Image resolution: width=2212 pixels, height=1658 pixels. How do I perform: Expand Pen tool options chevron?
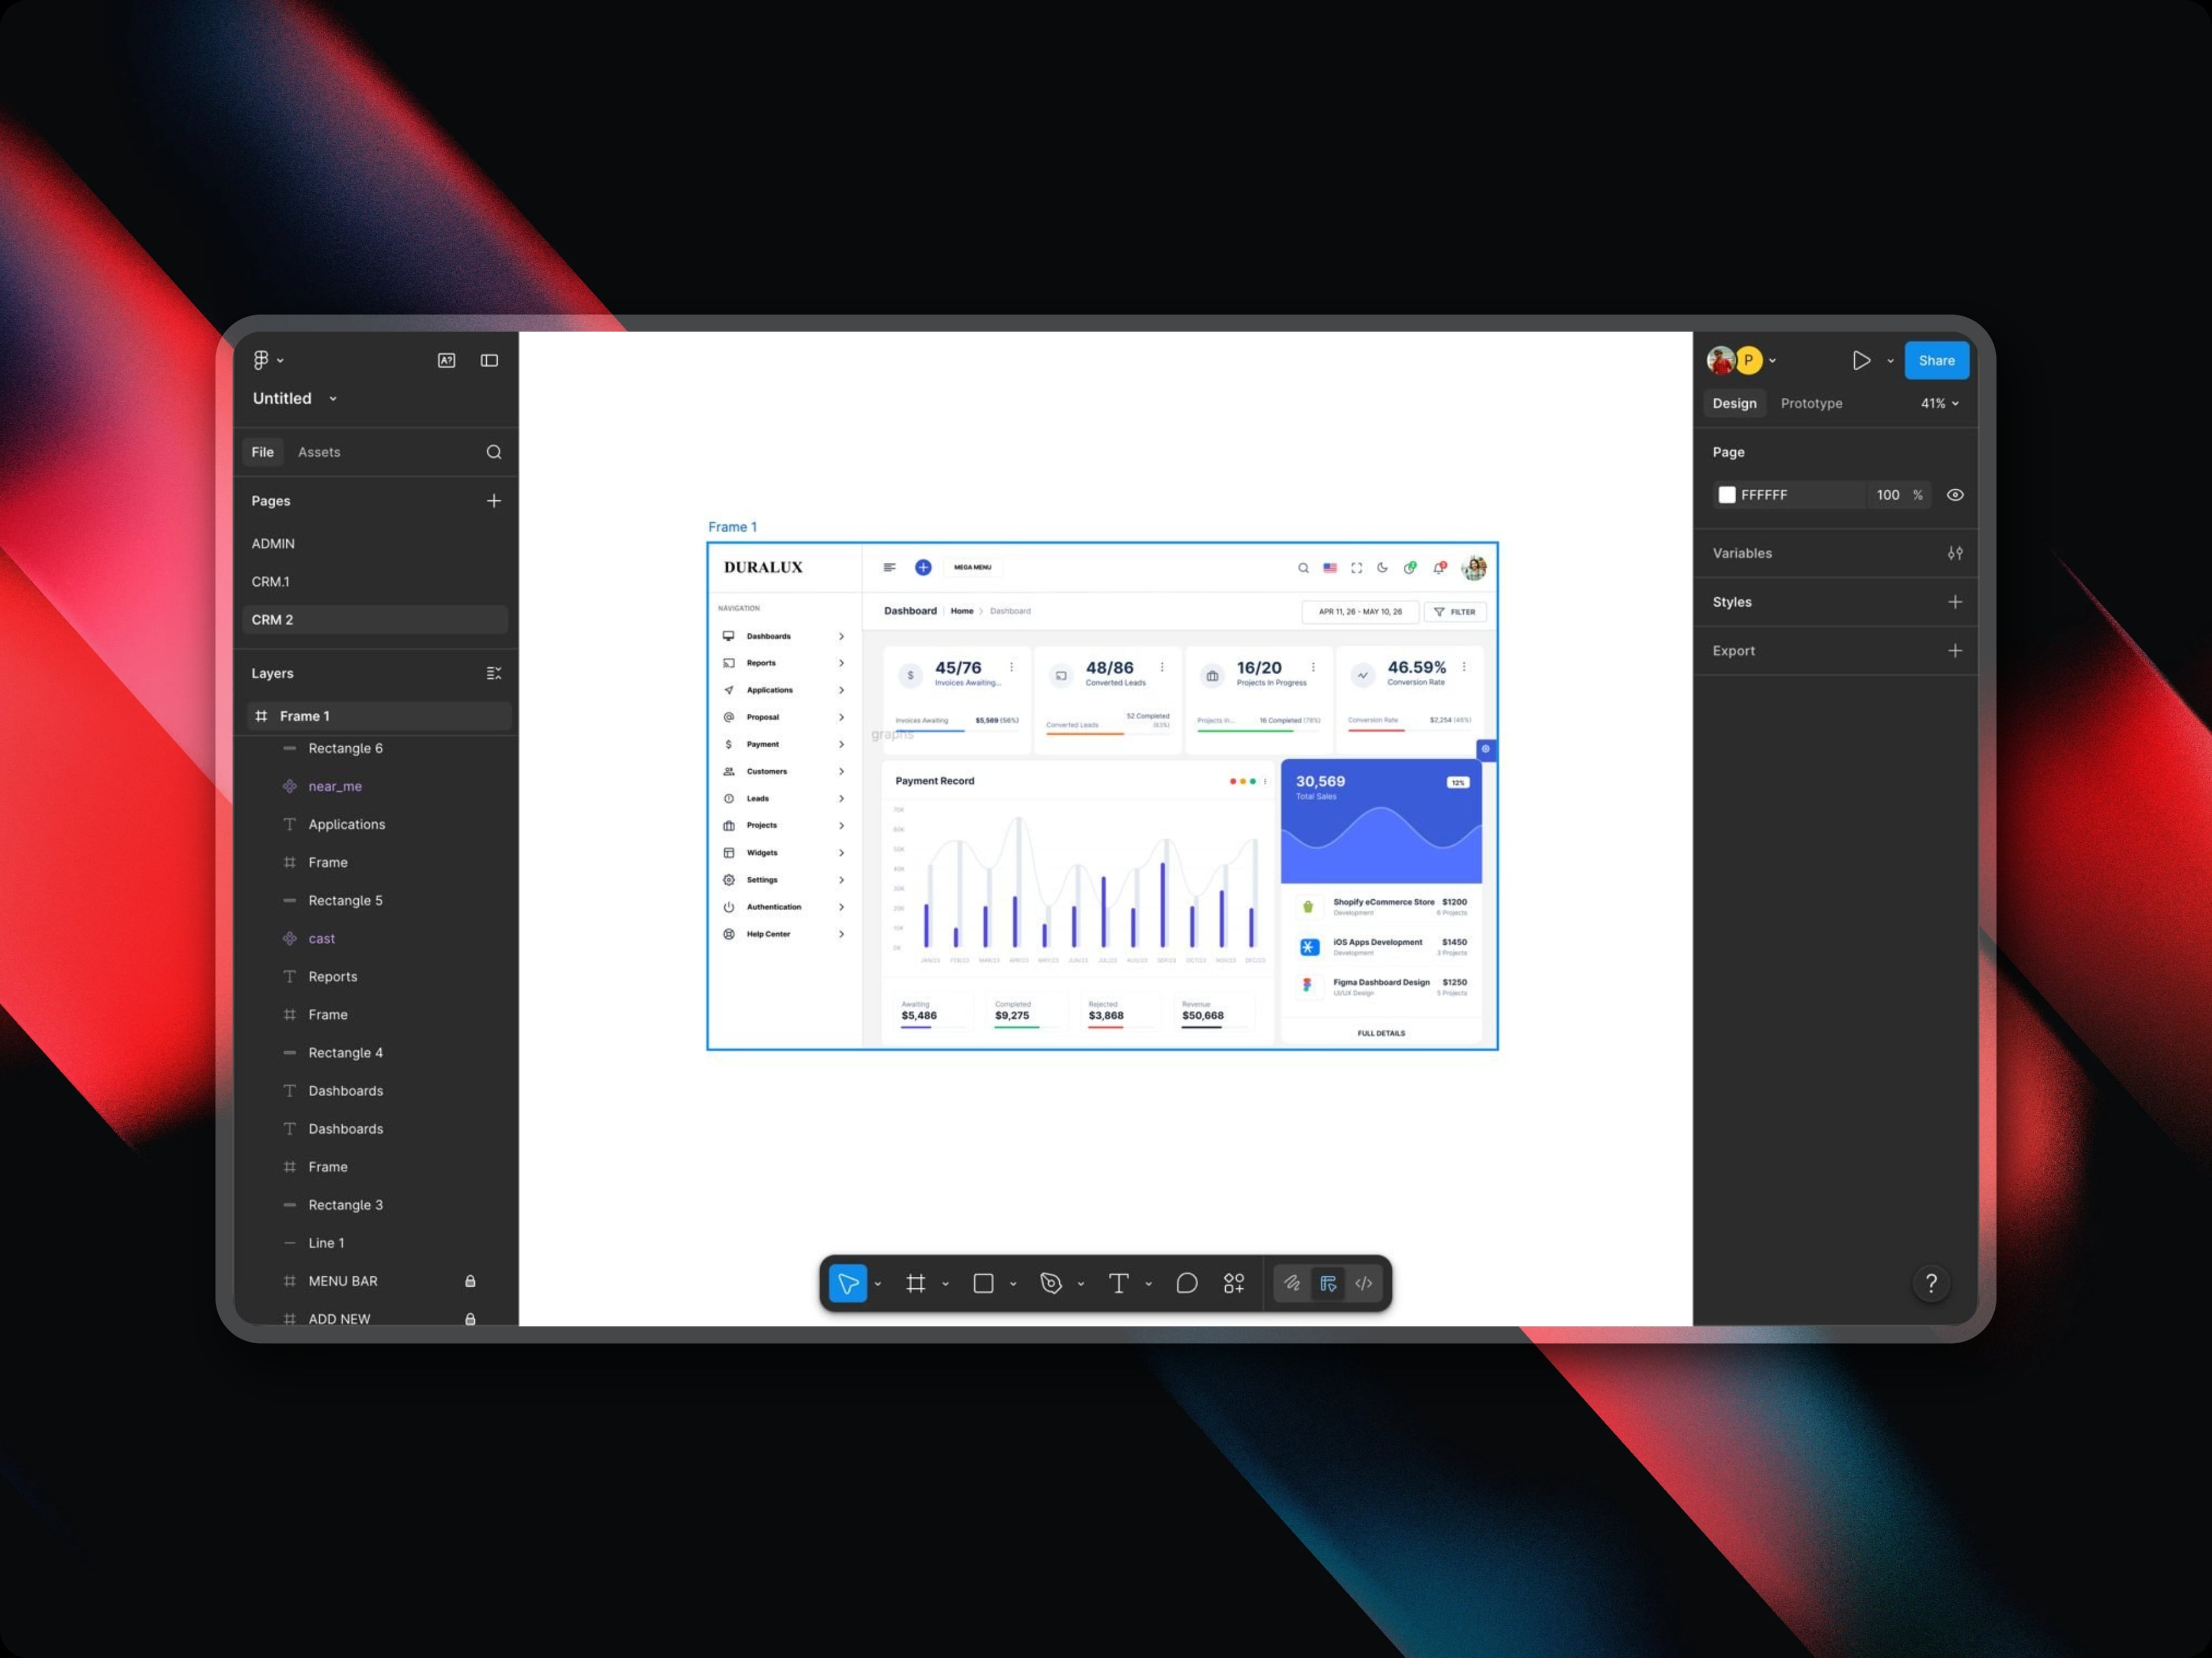pos(1081,1284)
